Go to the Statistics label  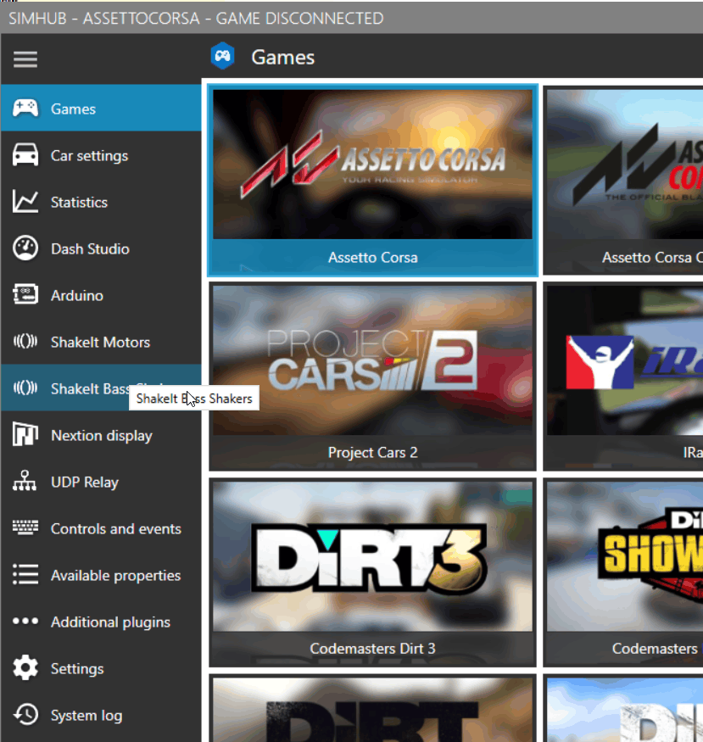click(79, 202)
